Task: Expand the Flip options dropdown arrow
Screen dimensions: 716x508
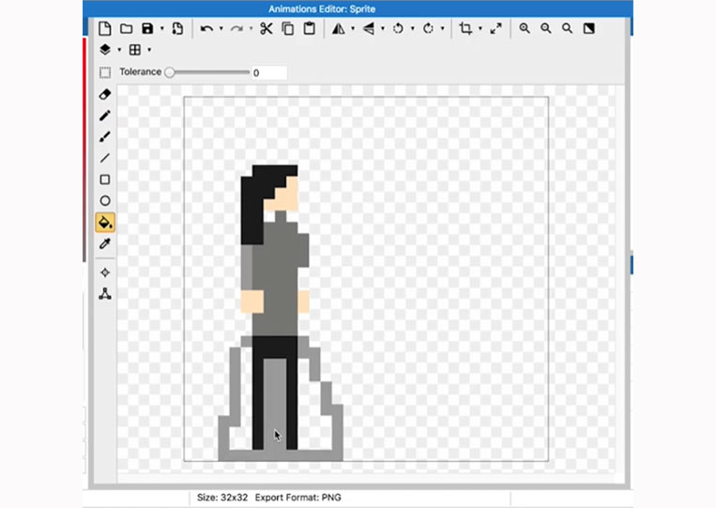Action: 383,29
